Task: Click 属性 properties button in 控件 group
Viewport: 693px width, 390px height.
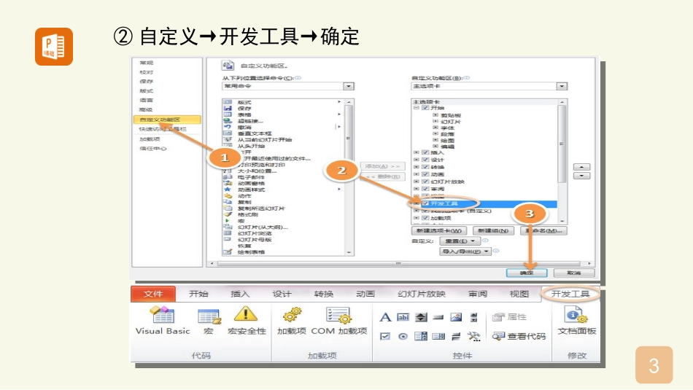Action: point(509,316)
